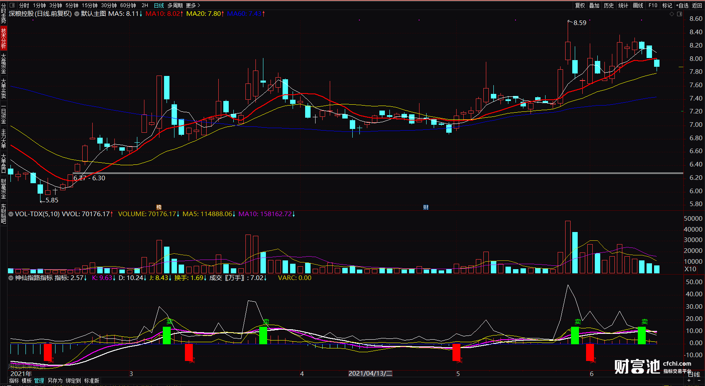Select the 3分钟 period
The height and width of the screenshot is (386, 705).
pos(56,5)
